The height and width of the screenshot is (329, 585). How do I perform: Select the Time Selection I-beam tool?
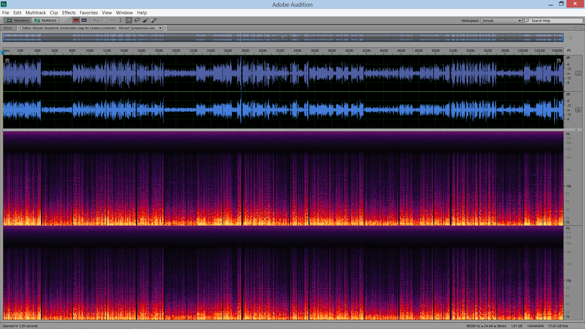coord(120,20)
